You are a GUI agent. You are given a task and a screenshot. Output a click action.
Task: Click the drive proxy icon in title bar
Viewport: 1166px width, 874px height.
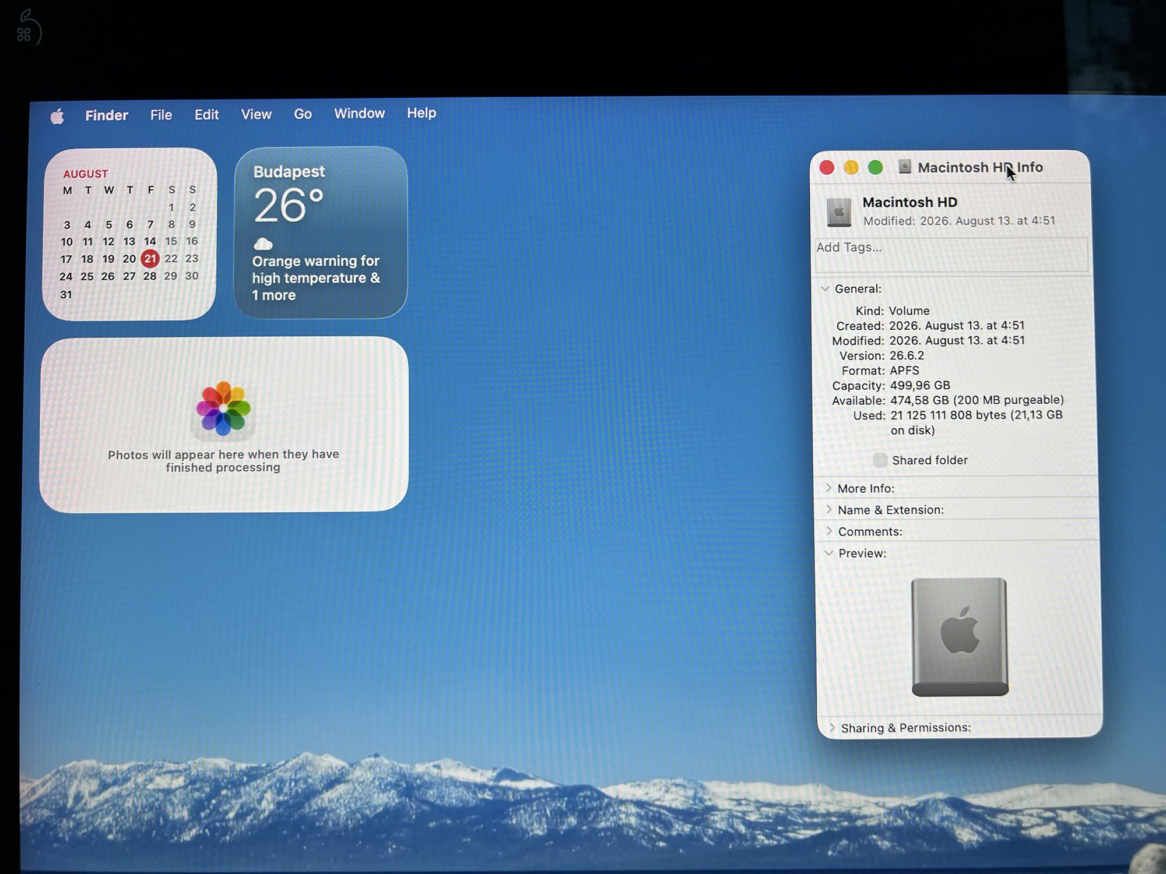pos(904,167)
